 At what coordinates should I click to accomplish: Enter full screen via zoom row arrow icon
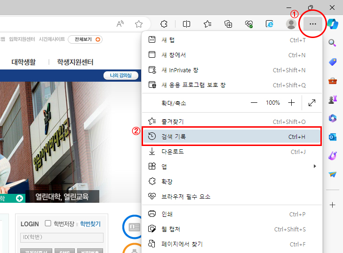[x=312, y=103]
